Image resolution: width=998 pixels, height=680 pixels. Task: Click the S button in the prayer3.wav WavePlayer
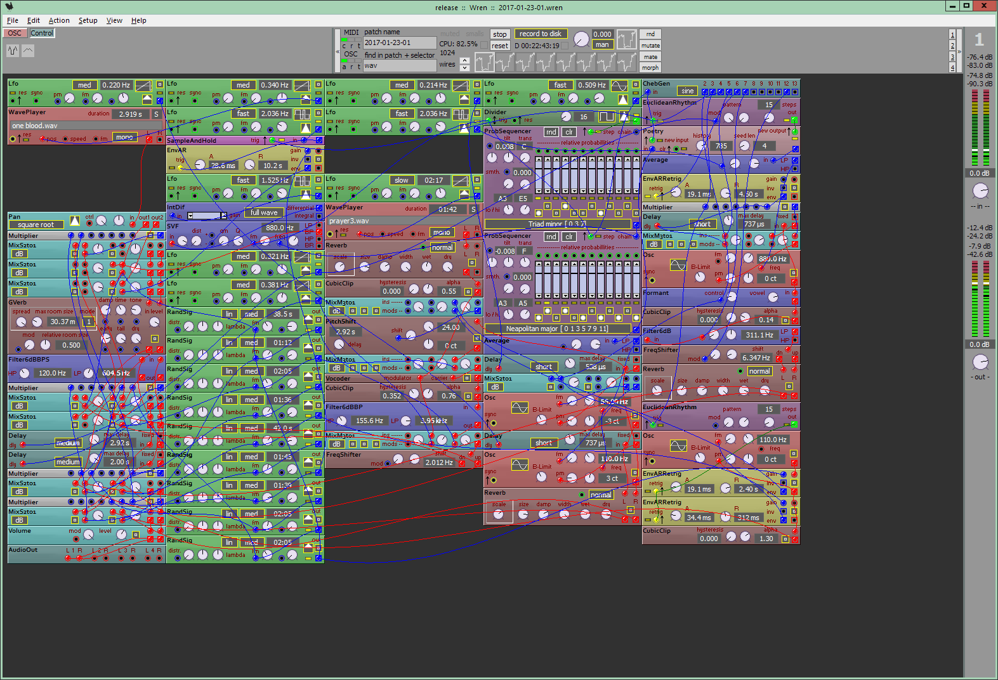[x=473, y=209]
